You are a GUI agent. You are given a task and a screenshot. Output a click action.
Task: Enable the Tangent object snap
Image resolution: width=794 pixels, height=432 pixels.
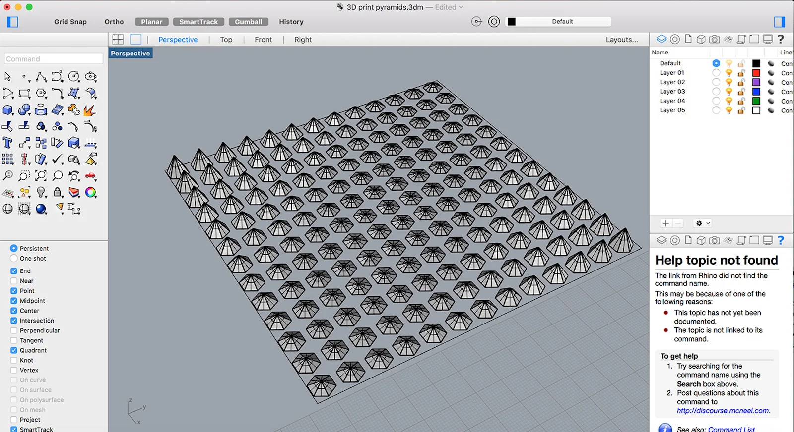tap(14, 340)
